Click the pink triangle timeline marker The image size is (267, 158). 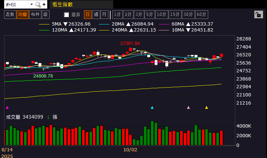point(188,108)
